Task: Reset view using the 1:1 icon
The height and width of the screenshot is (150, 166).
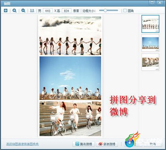Action: (32, 11)
